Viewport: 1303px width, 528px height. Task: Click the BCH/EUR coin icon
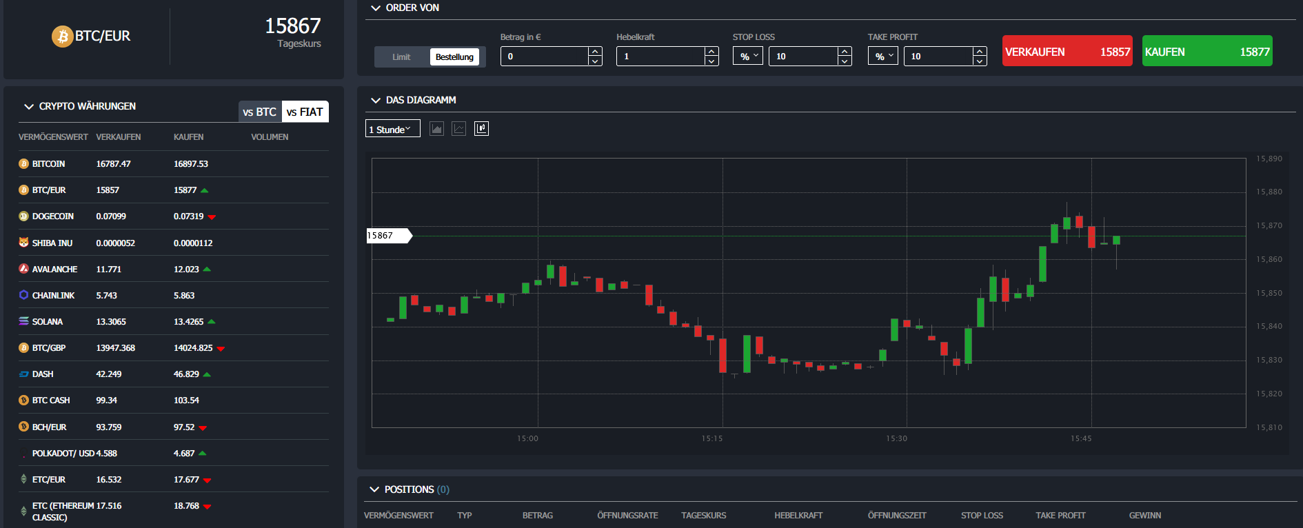click(x=23, y=427)
